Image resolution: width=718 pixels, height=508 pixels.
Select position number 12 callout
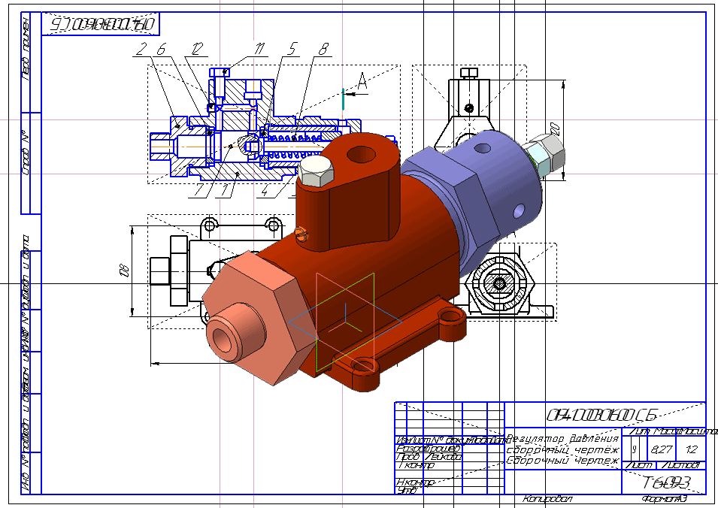[198, 49]
